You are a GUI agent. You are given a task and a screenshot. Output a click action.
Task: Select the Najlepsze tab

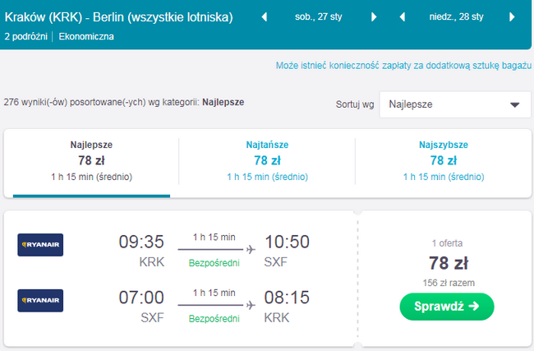tap(91, 161)
